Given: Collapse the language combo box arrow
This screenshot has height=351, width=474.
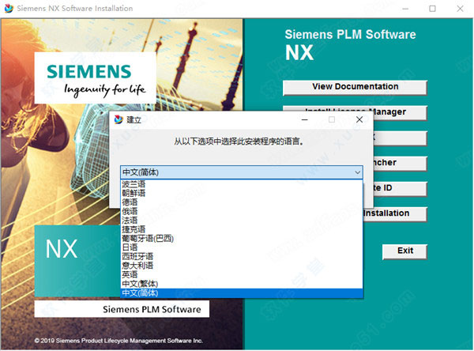Looking at the screenshot, I should pyautogui.click(x=357, y=171).
